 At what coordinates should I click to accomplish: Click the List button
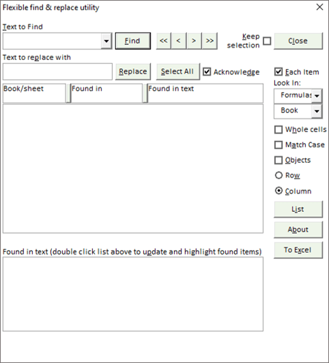pyautogui.click(x=298, y=209)
